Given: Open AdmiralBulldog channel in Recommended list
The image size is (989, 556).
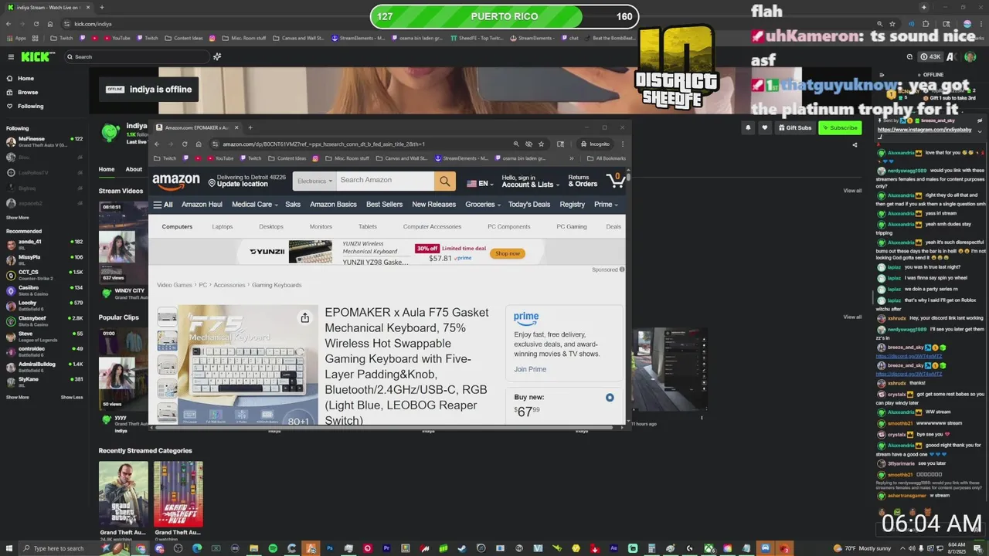Looking at the screenshot, I should pyautogui.click(x=45, y=366).
